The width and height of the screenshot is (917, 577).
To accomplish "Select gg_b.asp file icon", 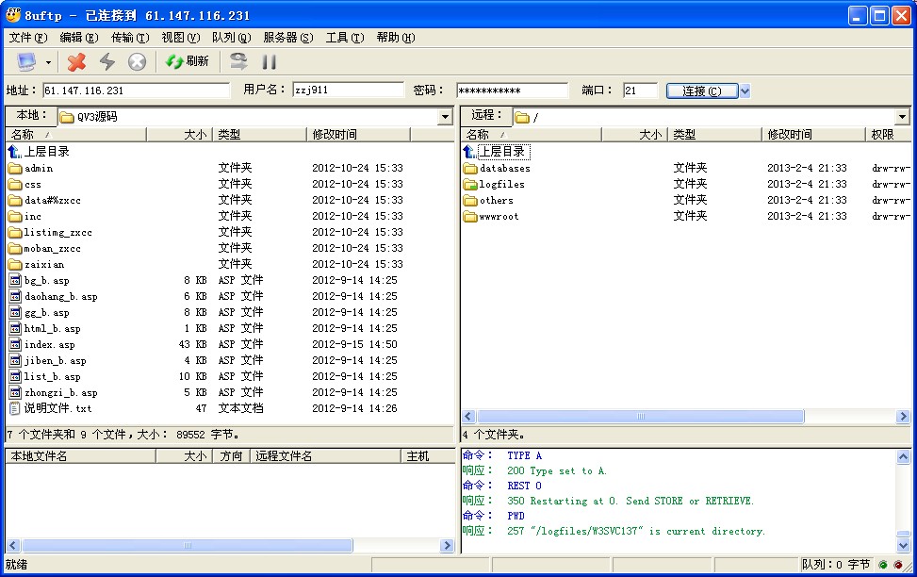I will (15, 312).
